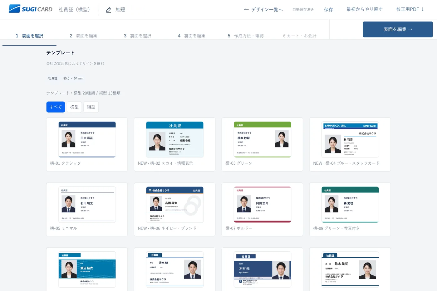Choose template 横-04 ブルー・スタッフカード
Image resolution: width=437 pixels, height=291 pixels.
tap(350, 144)
